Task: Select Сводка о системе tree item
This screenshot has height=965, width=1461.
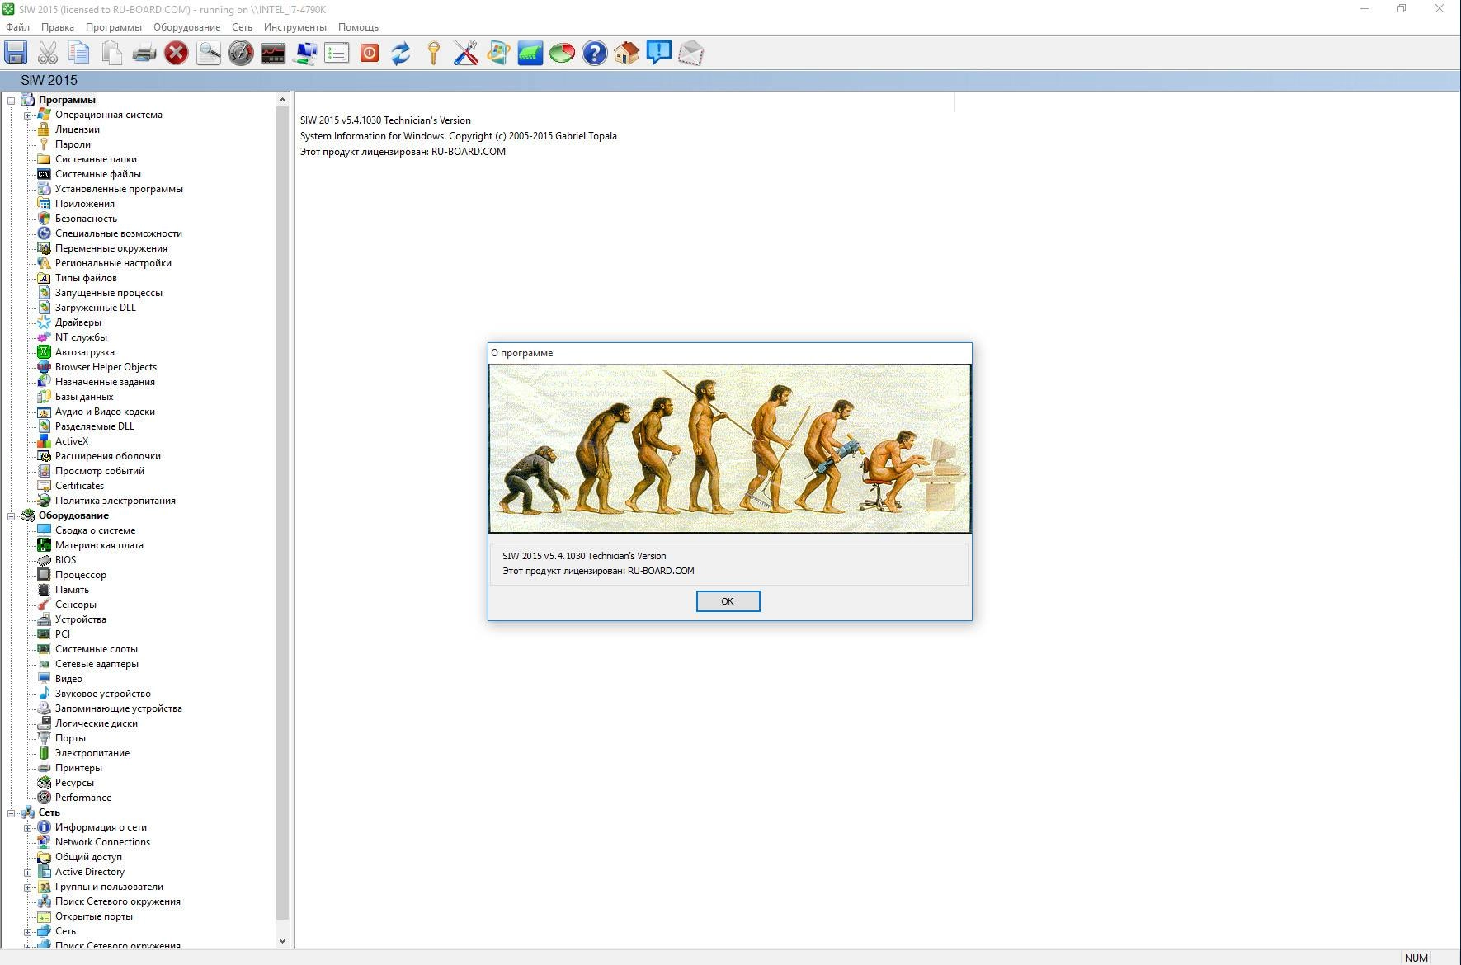Action: (x=95, y=530)
